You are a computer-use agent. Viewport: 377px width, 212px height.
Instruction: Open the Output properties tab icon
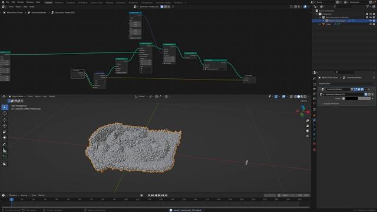[314, 89]
